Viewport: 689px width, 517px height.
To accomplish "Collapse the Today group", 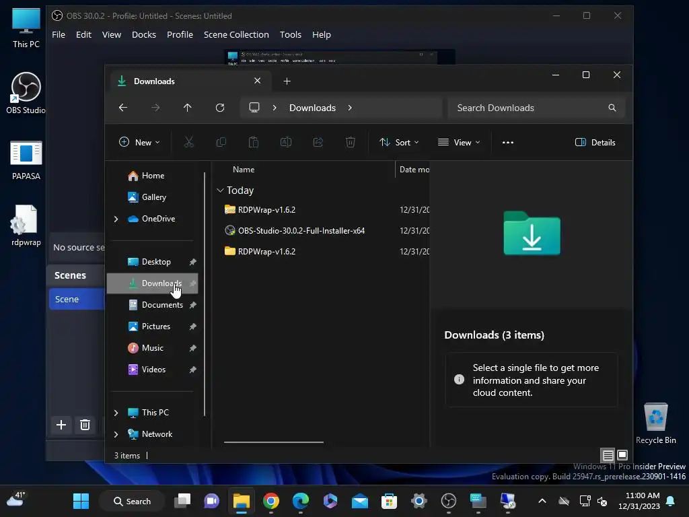I will (x=220, y=191).
